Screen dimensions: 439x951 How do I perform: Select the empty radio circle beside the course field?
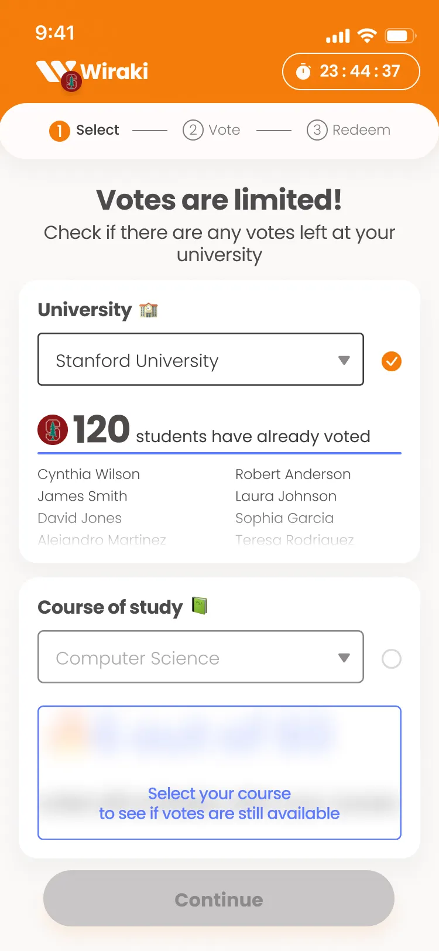coord(391,659)
